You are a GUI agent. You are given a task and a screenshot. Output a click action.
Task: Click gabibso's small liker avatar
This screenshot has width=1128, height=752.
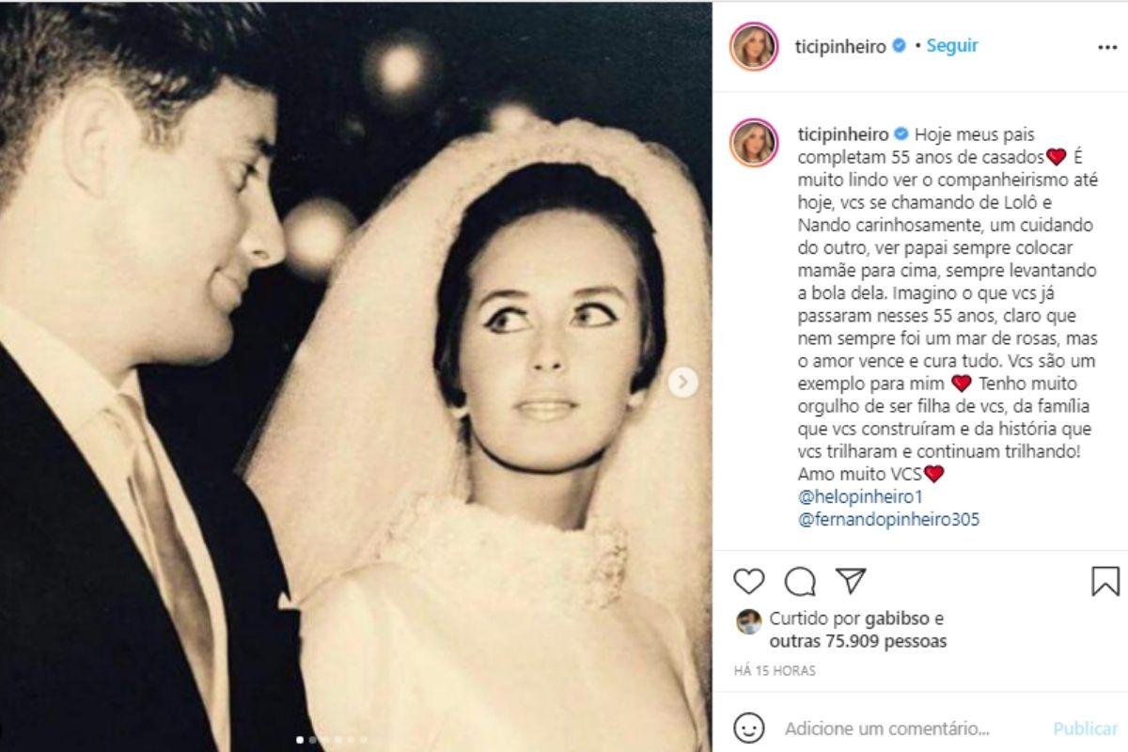[748, 621]
